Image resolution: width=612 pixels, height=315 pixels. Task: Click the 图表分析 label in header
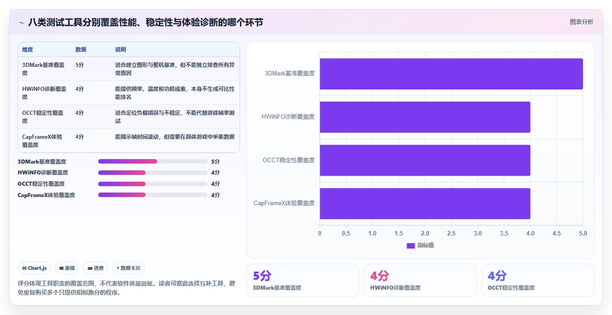(581, 22)
